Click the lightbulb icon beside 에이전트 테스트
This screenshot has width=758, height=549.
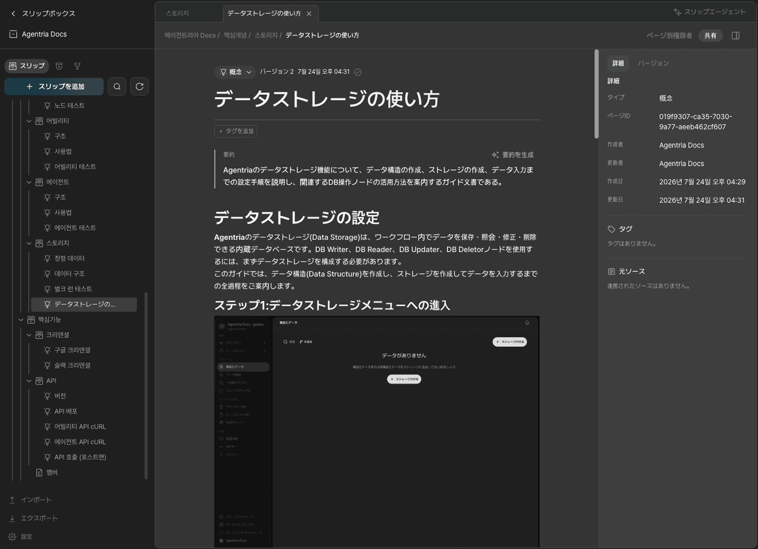[47, 228]
